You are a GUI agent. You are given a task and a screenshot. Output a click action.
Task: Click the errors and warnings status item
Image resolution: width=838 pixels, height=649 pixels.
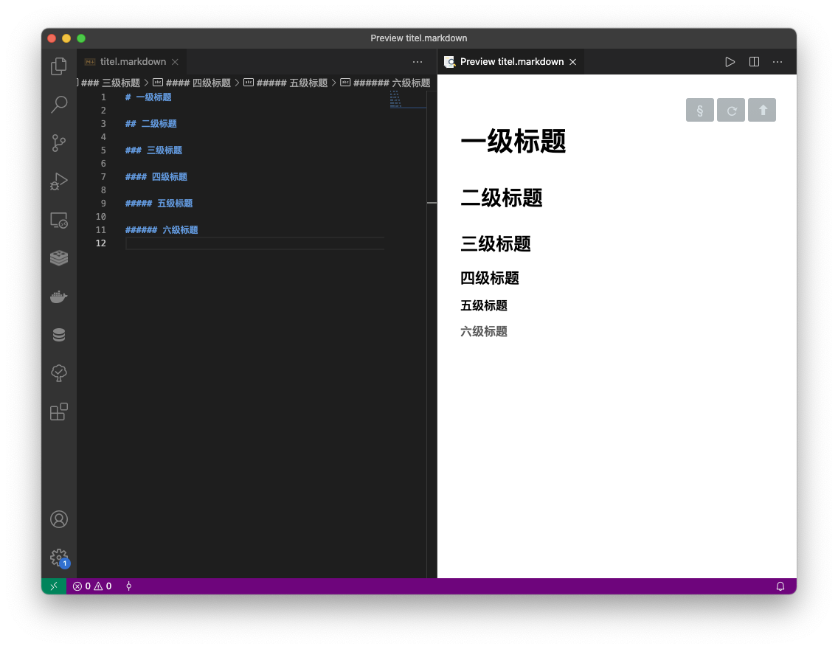92,586
